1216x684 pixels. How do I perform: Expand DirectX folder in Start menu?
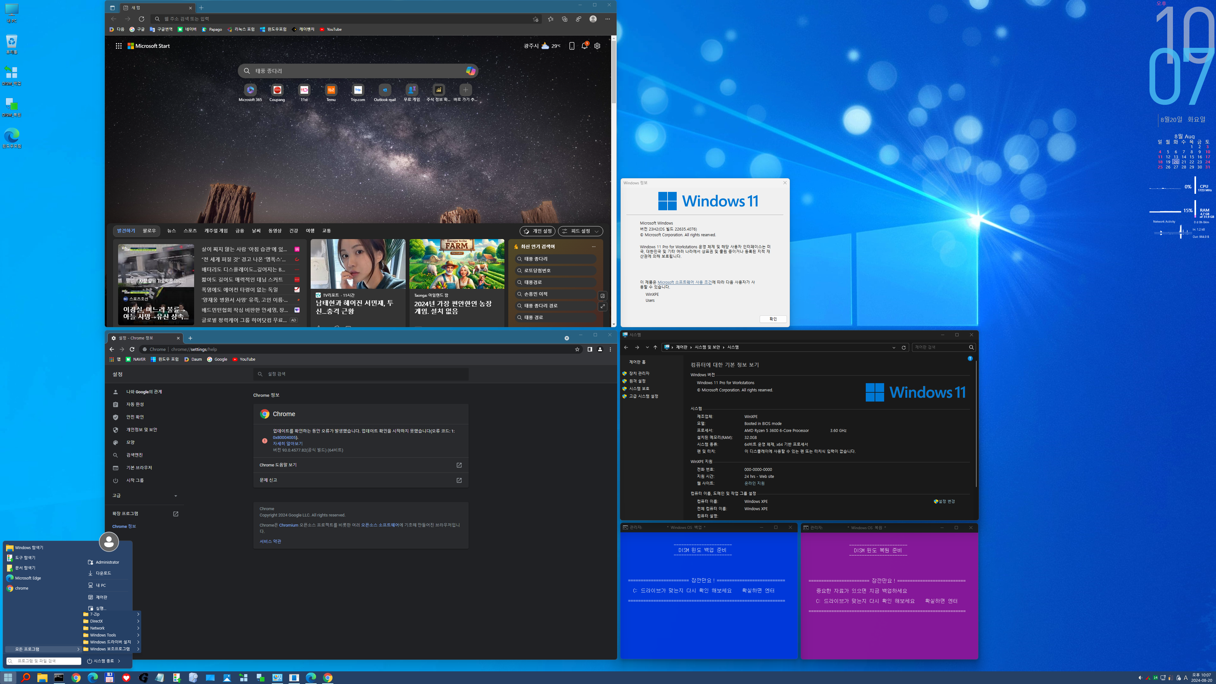pyautogui.click(x=111, y=621)
